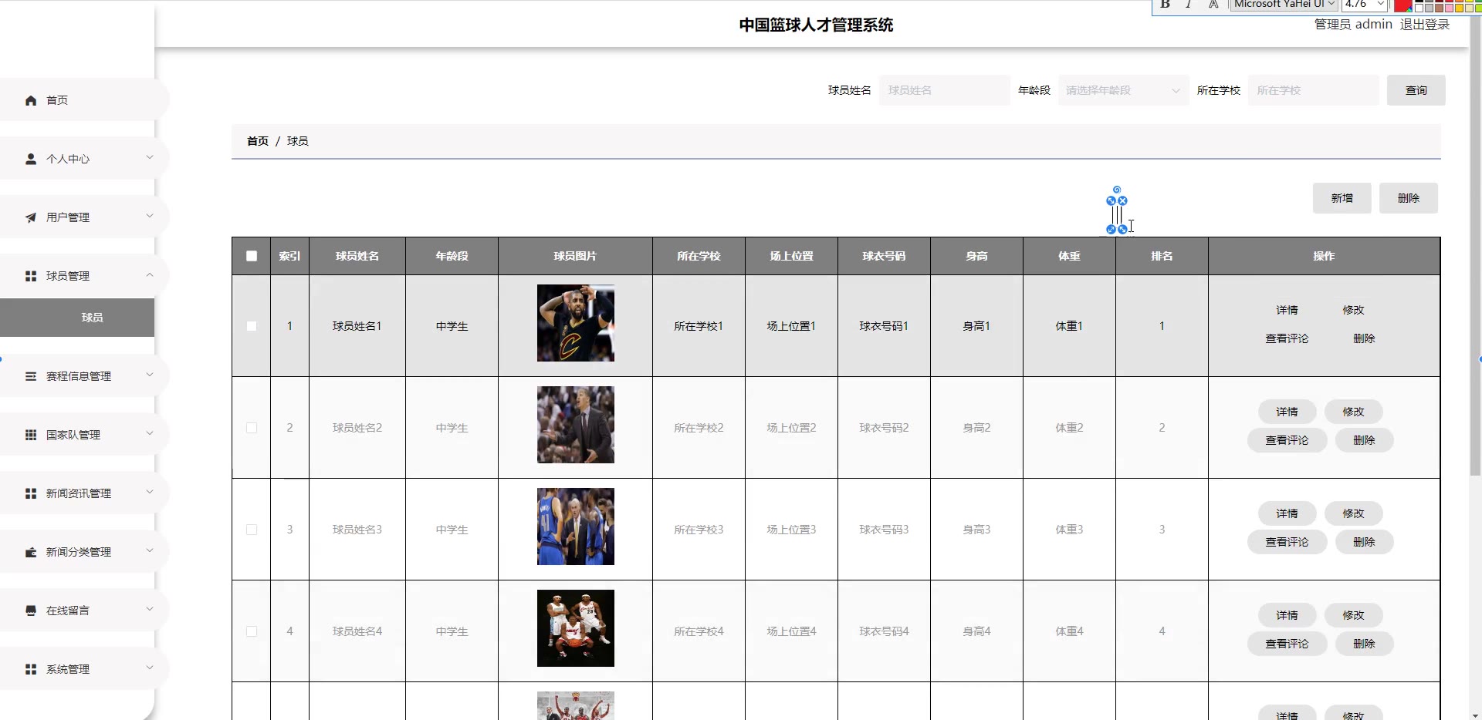Click the player photo in the 球员姓名3 row
The width and height of the screenshot is (1482, 720).
pyautogui.click(x=576, y=527)
